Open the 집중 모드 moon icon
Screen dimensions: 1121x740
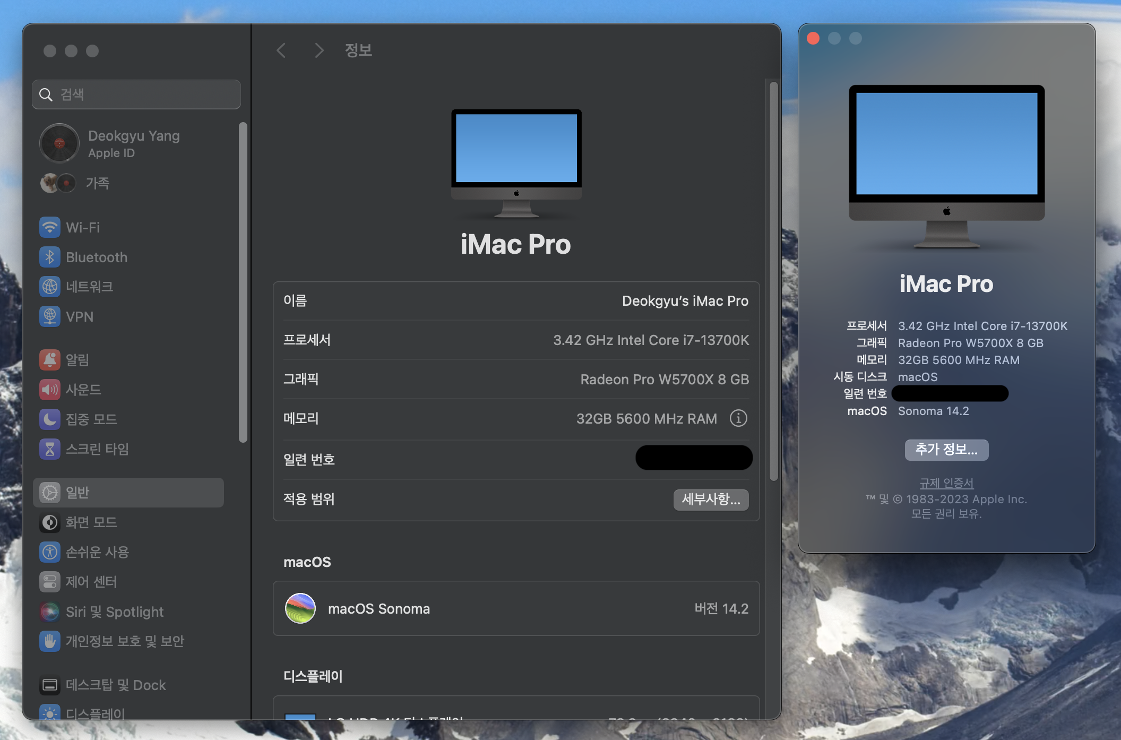coord(50,419)
